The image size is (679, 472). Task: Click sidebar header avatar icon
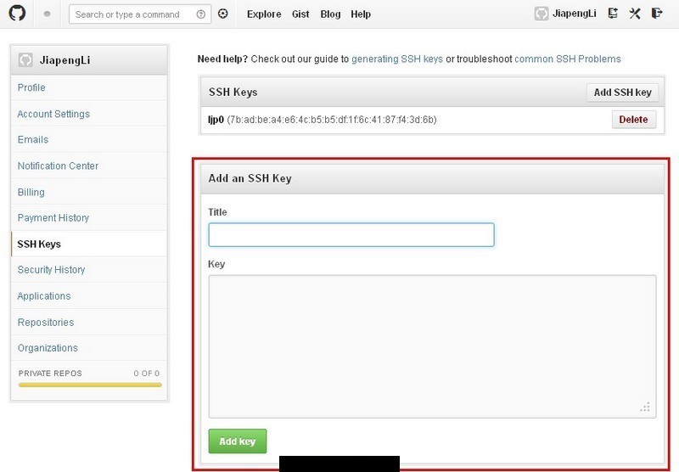[25, 59]
